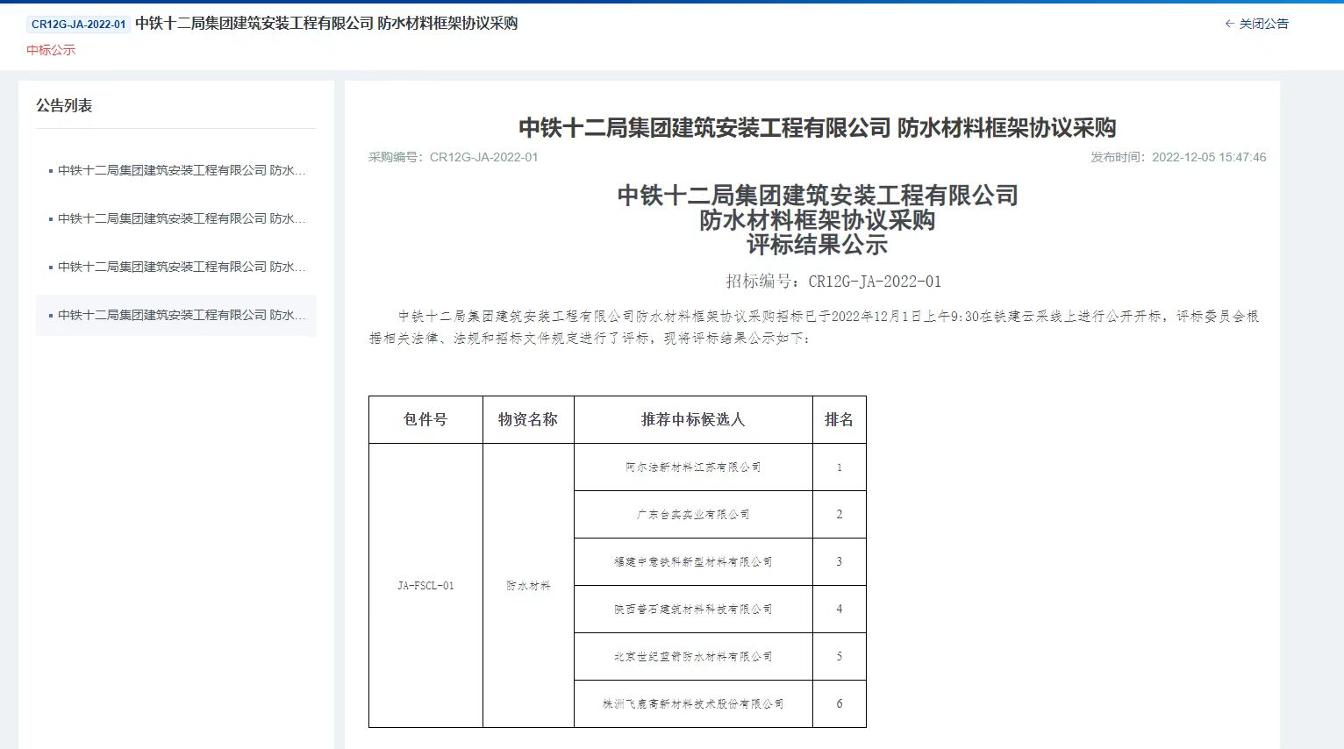Open the highlighted announcement in 公告列表
Viewport: 1344px width, 749px height.
click(176, 315)
